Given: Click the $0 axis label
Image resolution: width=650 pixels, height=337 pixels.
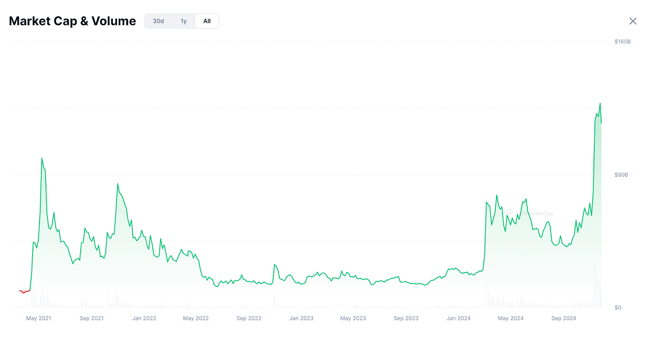Looking at the screenshot, I should pyautogui.click(x=618, y=307).
